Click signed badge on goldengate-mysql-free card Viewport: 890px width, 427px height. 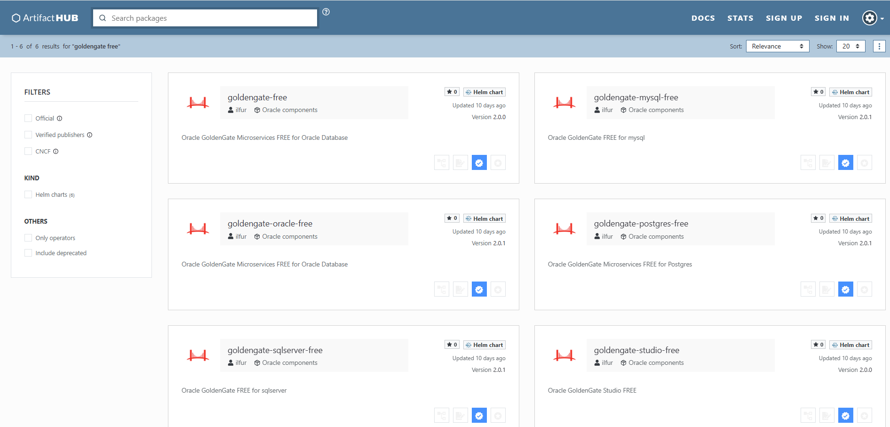827,163
